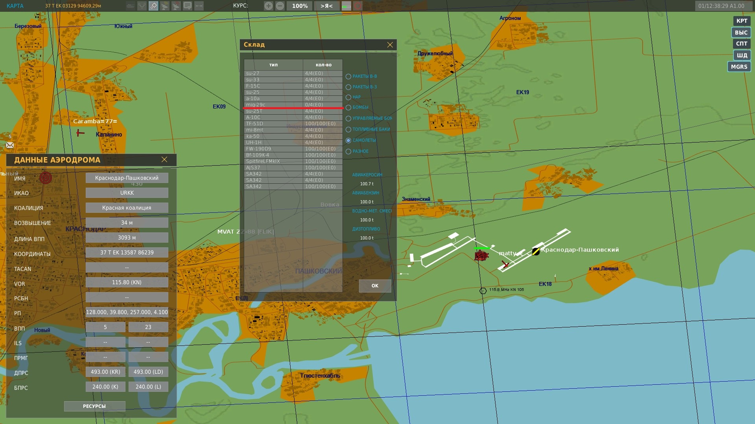This screenshot has width=755, height=424.
Task: Select the AJS37 row in table
Action: (293, 168)
